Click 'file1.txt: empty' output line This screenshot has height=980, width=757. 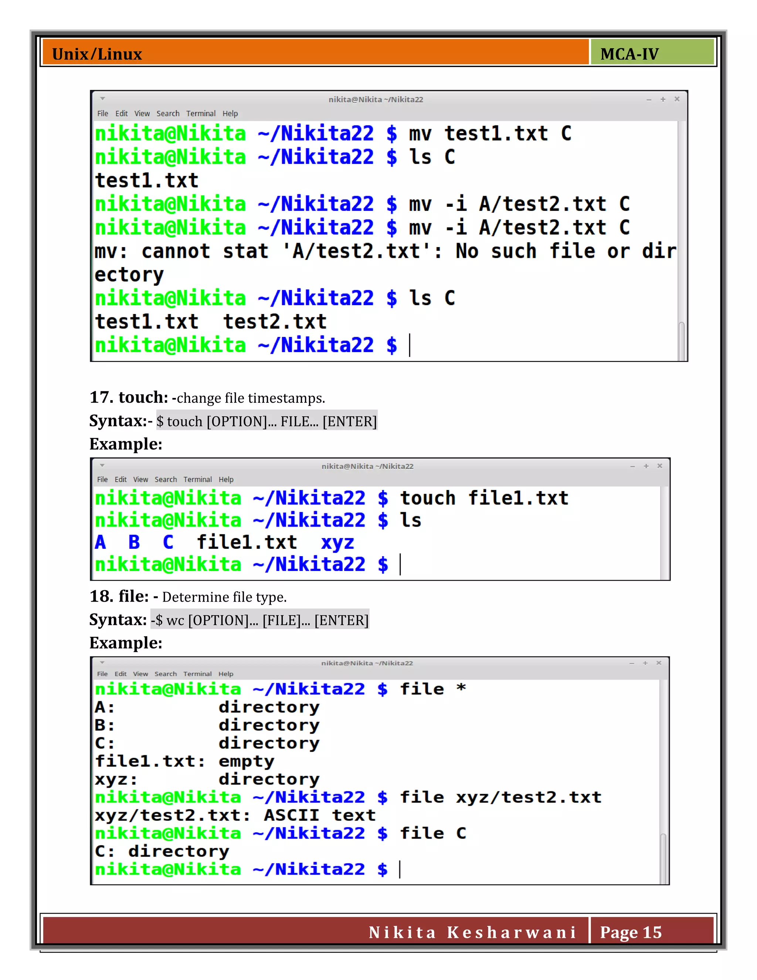pos(184,761)
